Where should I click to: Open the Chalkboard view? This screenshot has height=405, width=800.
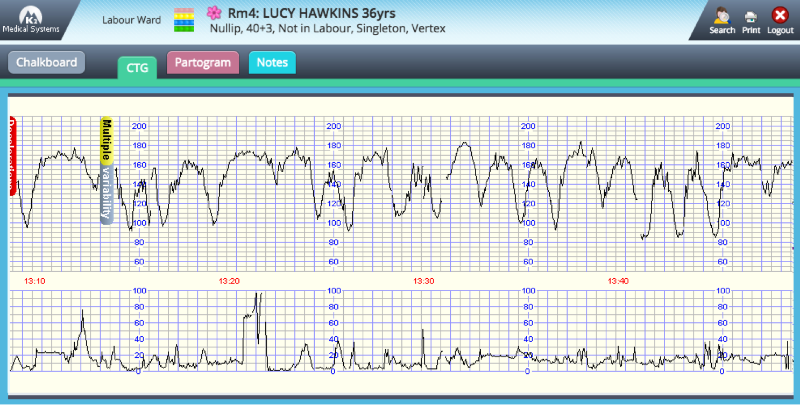pyautogui.click(x=47, y=62)
